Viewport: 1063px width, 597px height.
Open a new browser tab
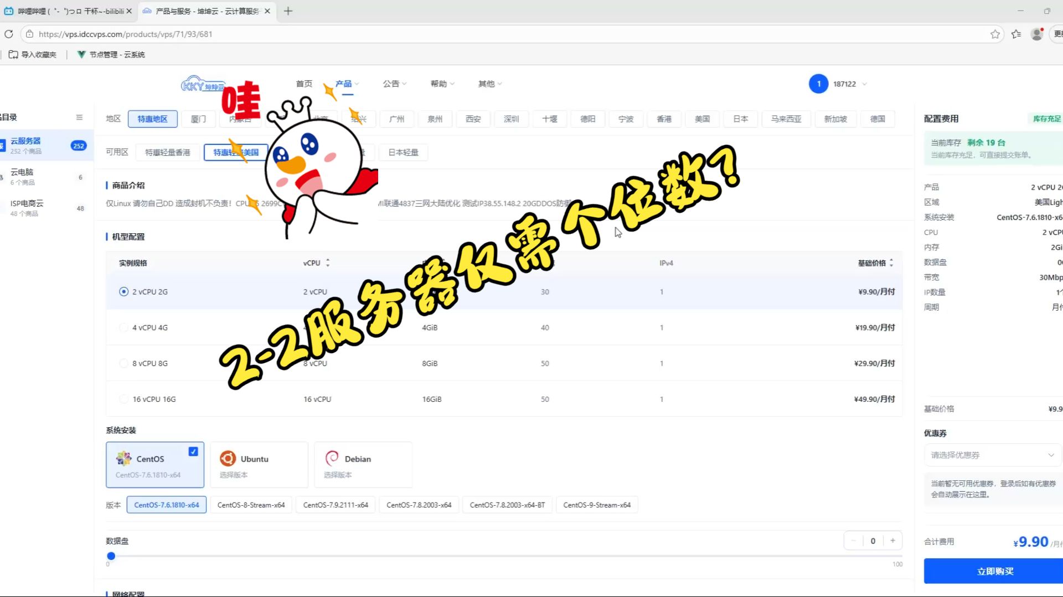click(x=288, y=11)
